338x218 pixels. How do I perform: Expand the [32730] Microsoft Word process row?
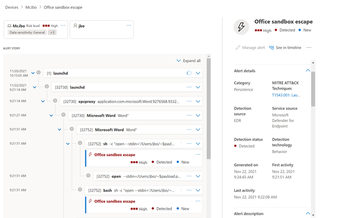pos(198,115)
